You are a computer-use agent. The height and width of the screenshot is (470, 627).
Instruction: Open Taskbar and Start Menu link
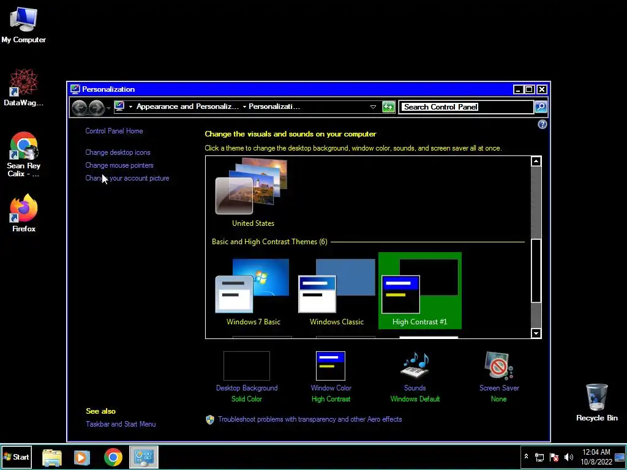(121, 424)
